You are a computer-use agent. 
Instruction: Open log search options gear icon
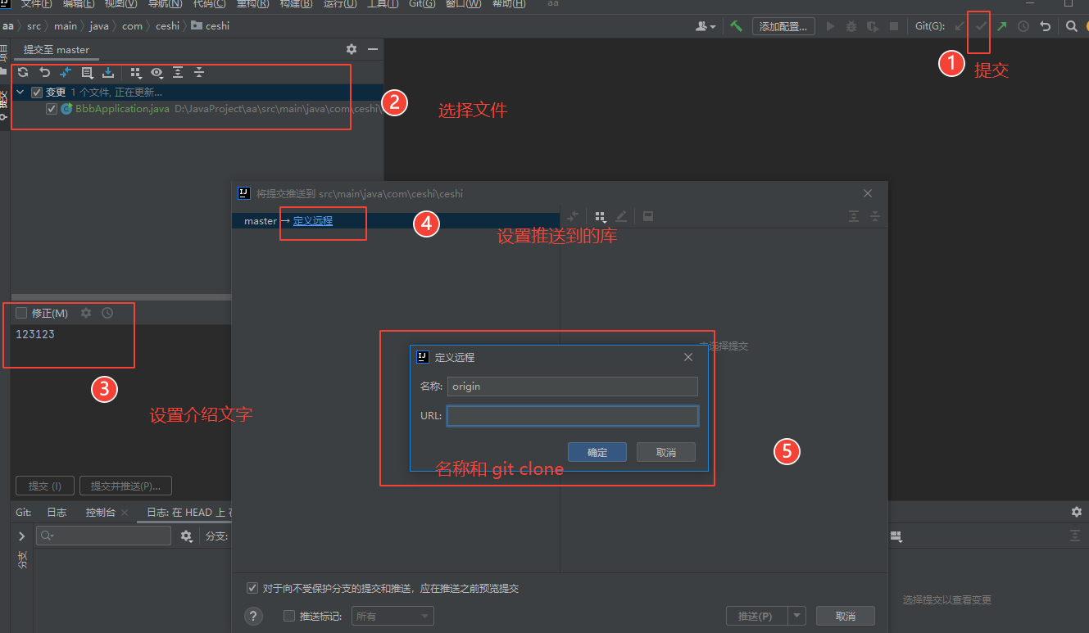tap(187, 536)
